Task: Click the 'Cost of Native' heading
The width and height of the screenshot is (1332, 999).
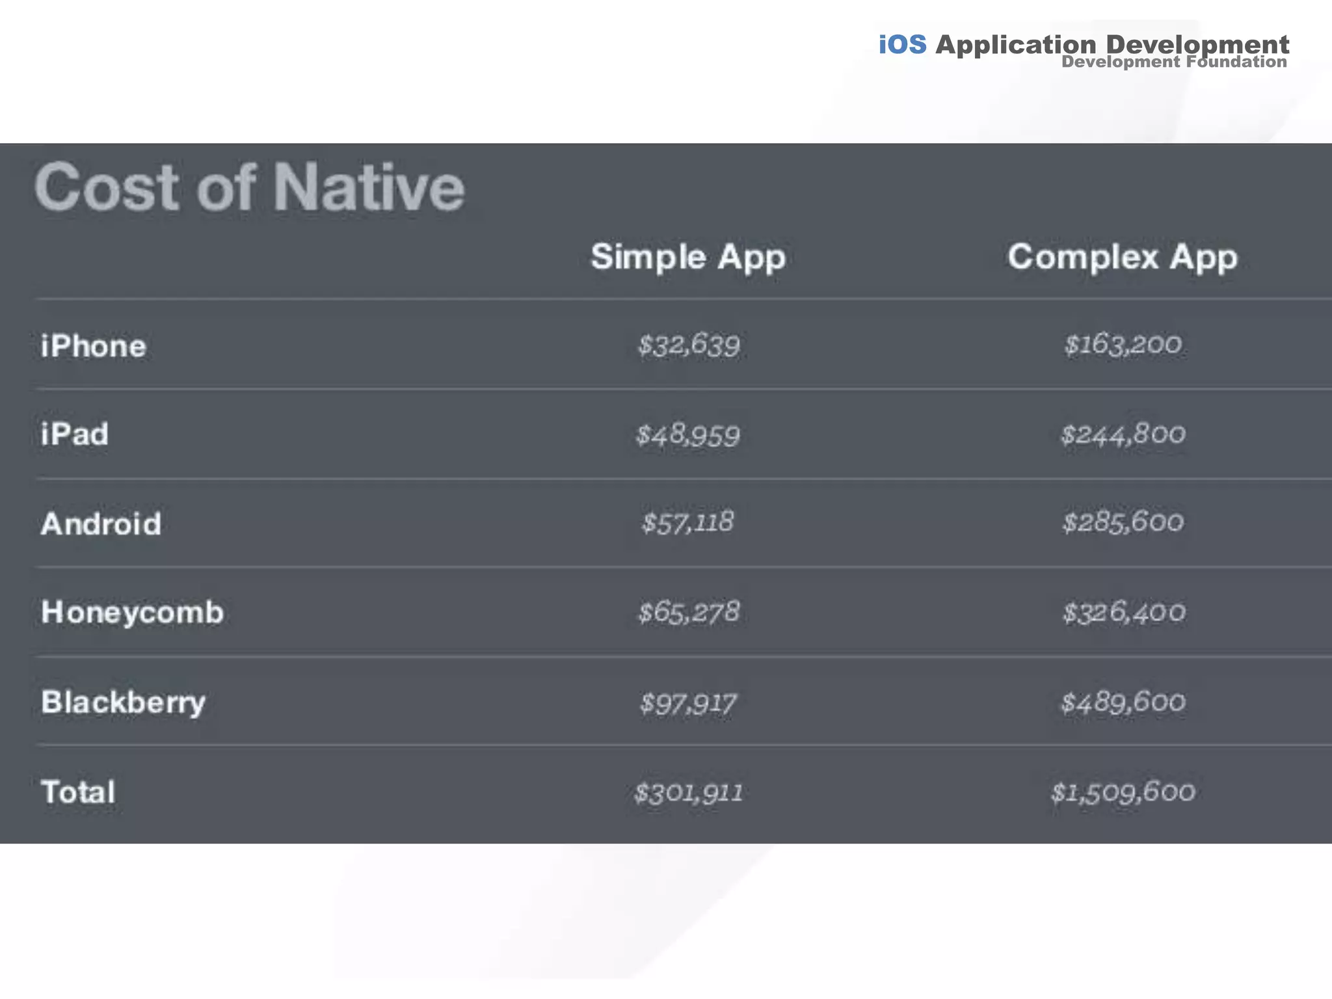Action: 250,187
